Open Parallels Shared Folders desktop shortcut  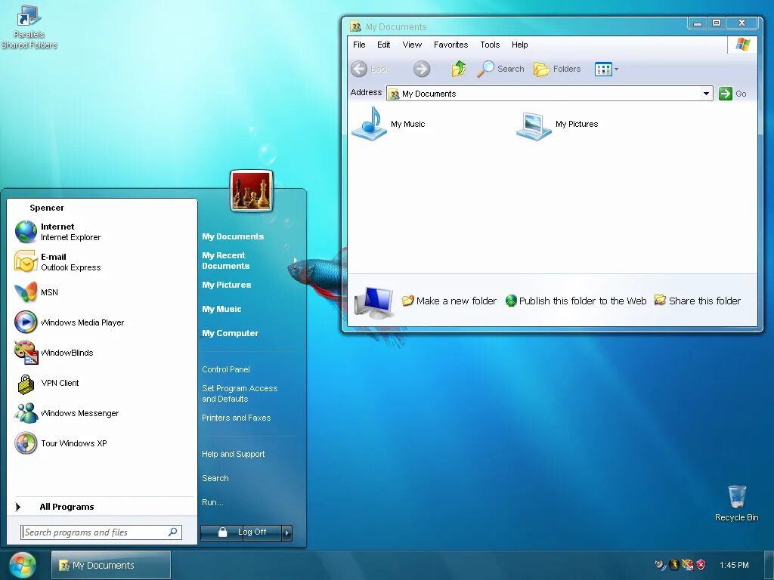(x=29, y=27)
